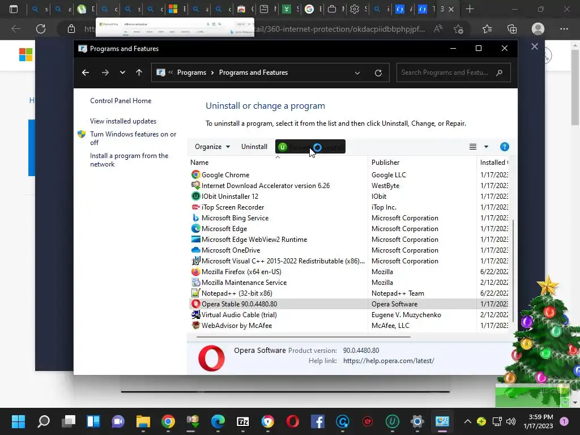Click the Edge page scrollbar at far right
The height and width of the screenshot is (435, 580).
click(575, 87)
